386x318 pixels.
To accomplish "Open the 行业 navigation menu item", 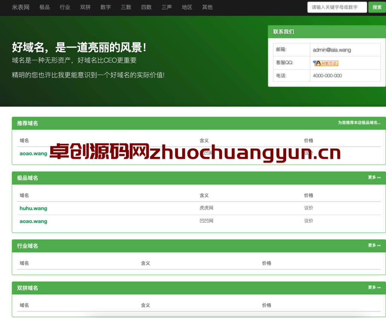I will (x=65, y=8).
